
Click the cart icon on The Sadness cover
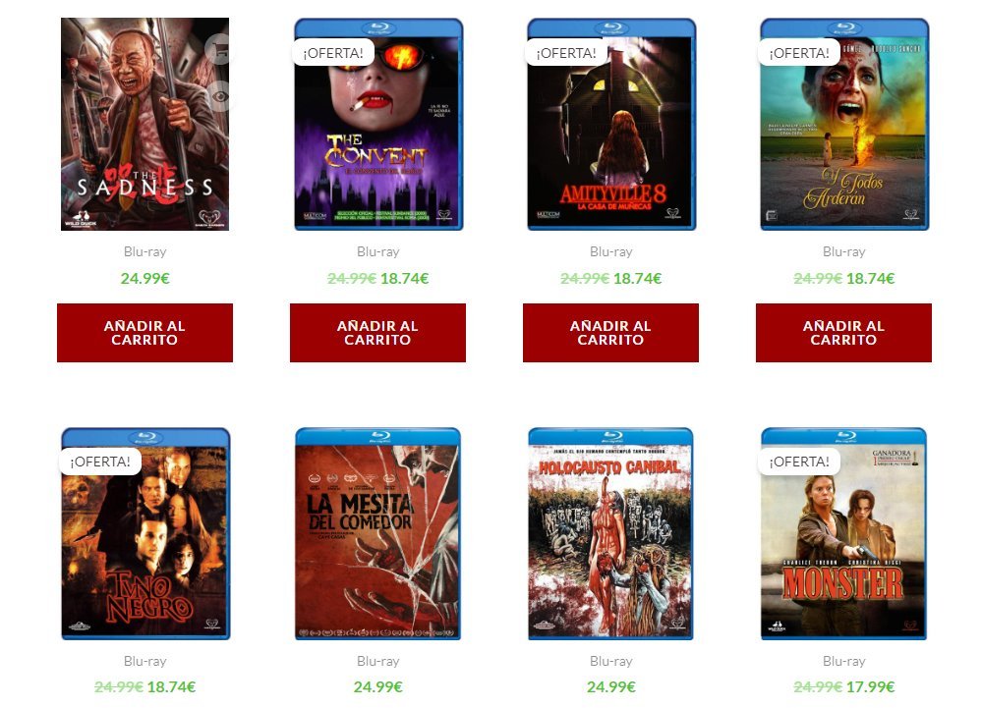pyautogui.click(x=220, y=48)
